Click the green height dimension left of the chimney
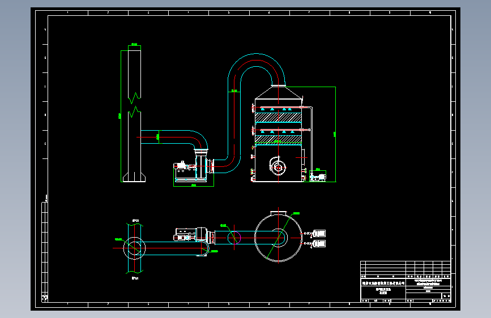The height and width of the screenshot is (318, 491). [120, 116]
